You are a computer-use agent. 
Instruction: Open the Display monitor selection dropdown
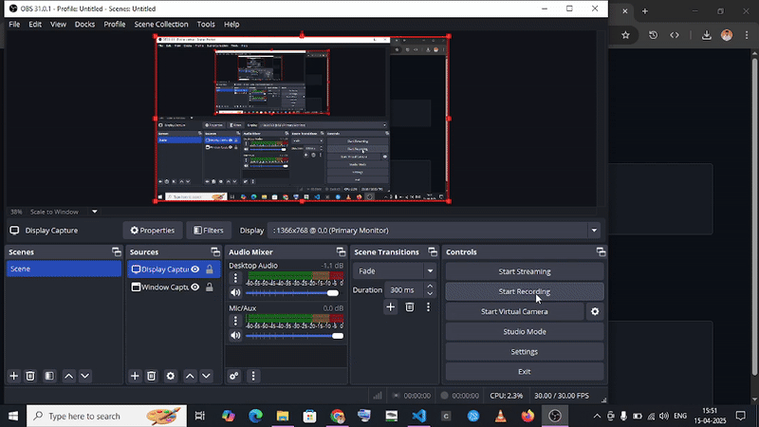pos(594,231)
